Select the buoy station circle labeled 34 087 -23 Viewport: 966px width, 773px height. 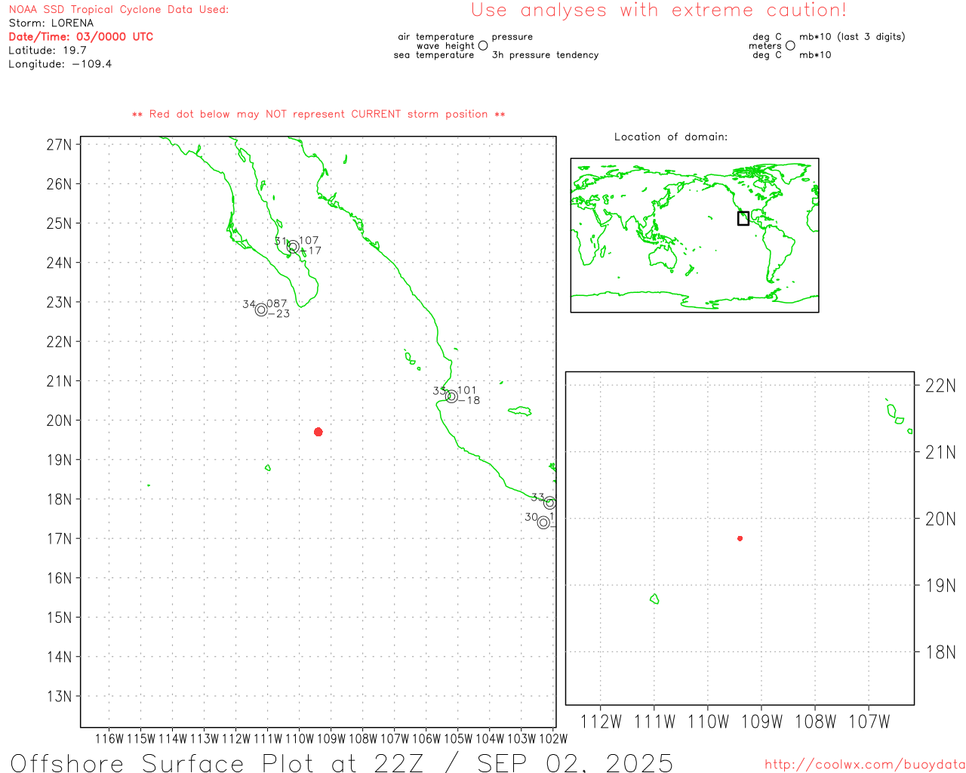261,310
